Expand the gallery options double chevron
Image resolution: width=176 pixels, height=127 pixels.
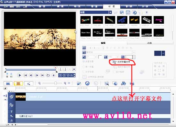click(147, 13)
